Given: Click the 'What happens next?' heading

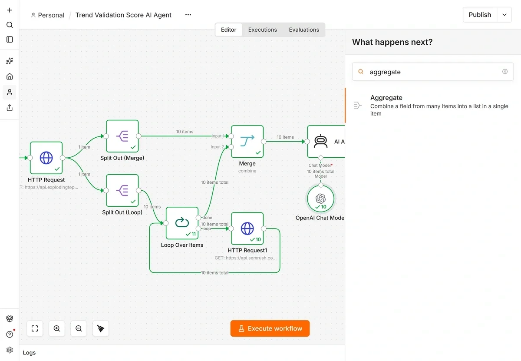Looking at the screenshot, I should point(392,42).
